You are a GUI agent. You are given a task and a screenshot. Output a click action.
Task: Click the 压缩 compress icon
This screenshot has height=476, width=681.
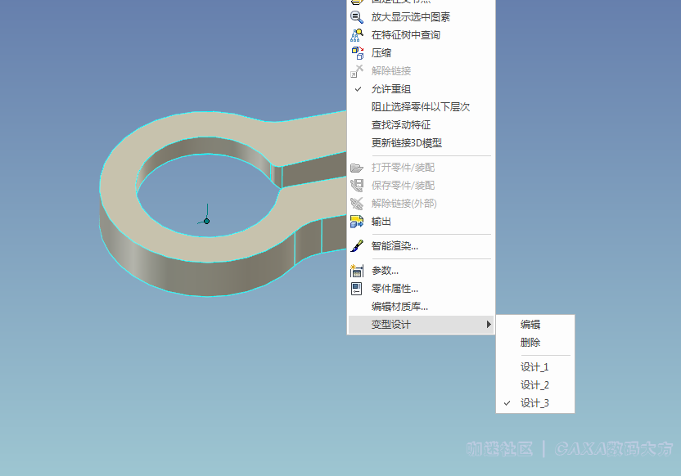[x=357, y=53]
